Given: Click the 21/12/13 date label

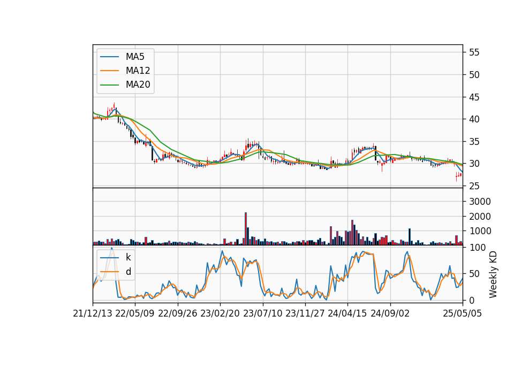Looking at the screenshot, I should [93, 313].
